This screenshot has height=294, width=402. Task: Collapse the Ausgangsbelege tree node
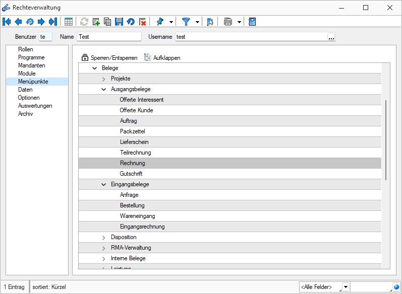(x=104, y=89)
